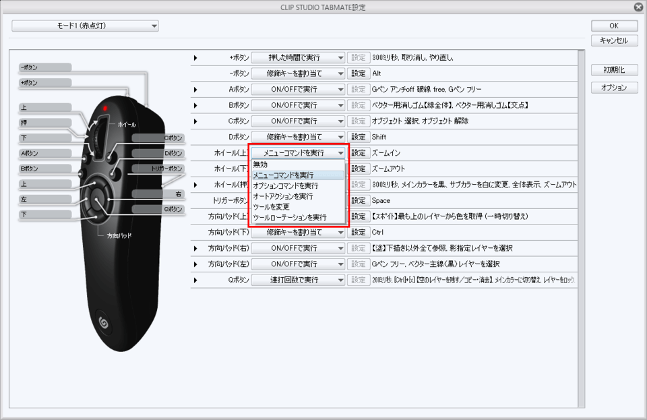Click the オブジェクト 選択, オブジェクト 解除 text
The height and width of the screenshot is (420, 647).
tap(420, 121)
